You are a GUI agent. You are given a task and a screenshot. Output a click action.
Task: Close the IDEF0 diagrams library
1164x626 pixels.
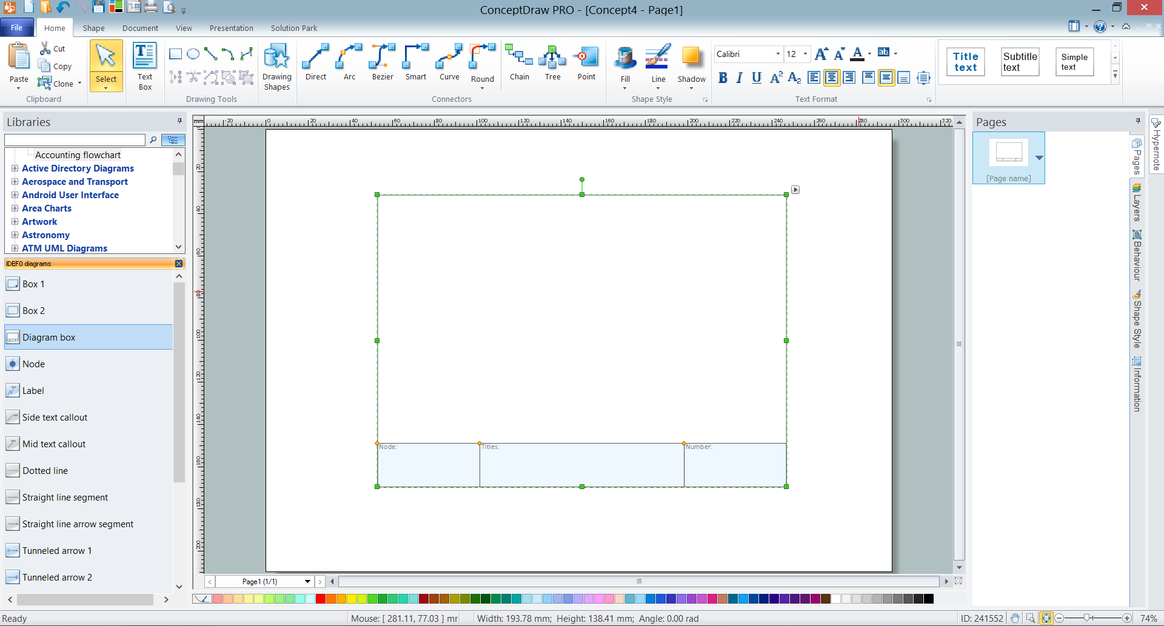179,264
